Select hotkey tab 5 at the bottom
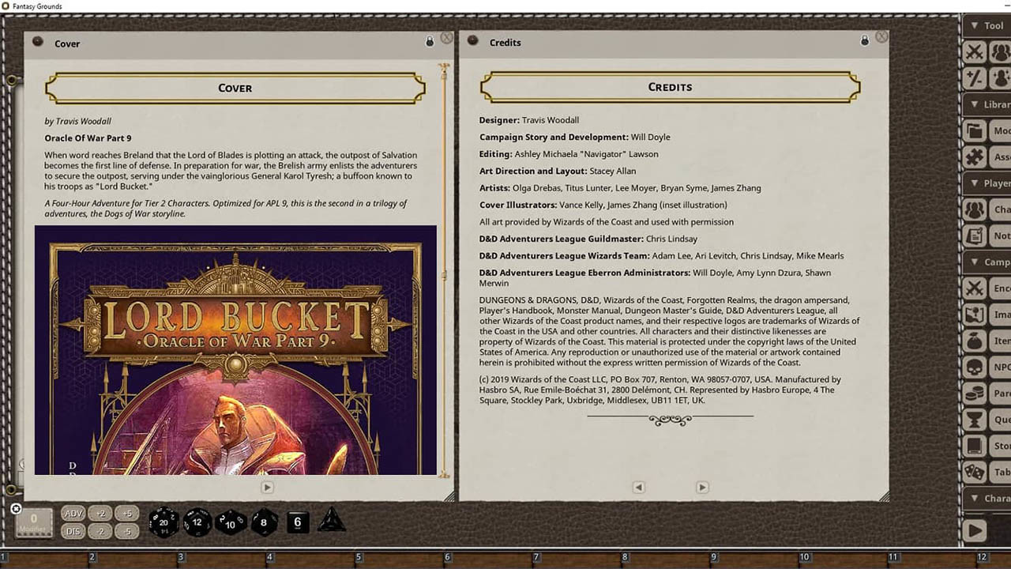 pos(357,557)
